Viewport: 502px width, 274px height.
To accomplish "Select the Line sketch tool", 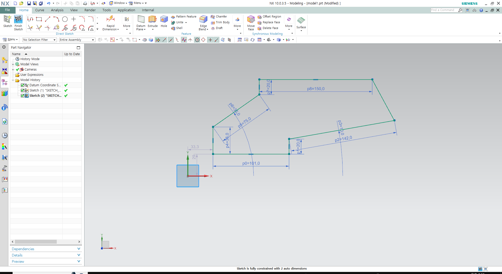I will [x=48, y=19].
